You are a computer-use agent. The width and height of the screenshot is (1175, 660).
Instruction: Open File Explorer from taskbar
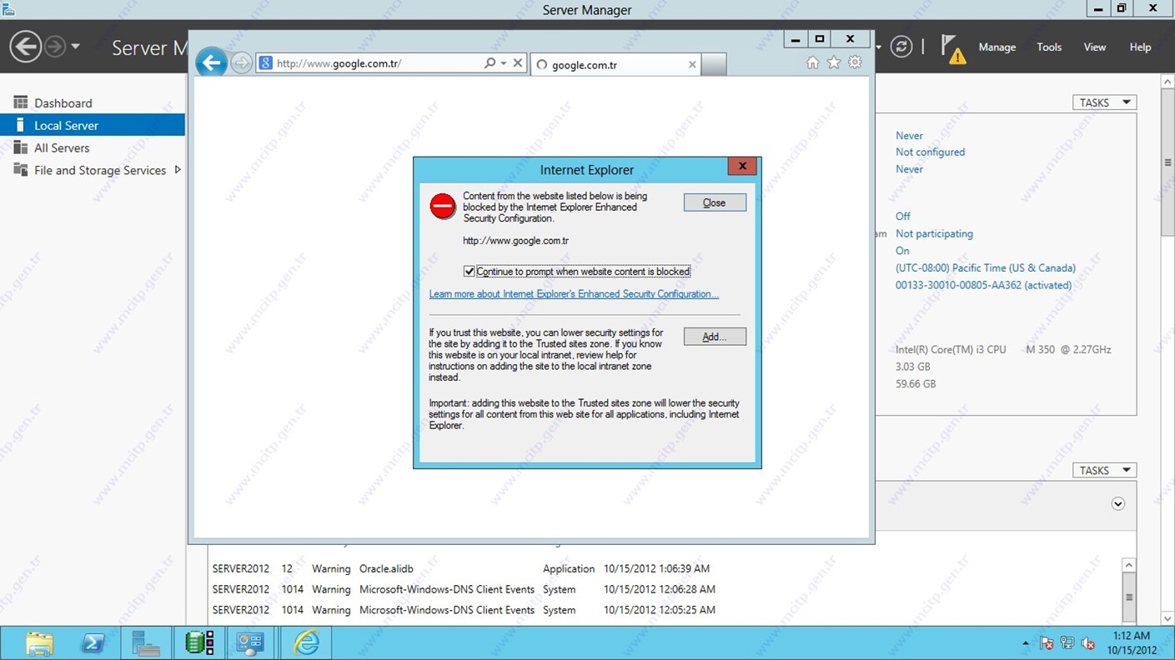coord(38,643)
